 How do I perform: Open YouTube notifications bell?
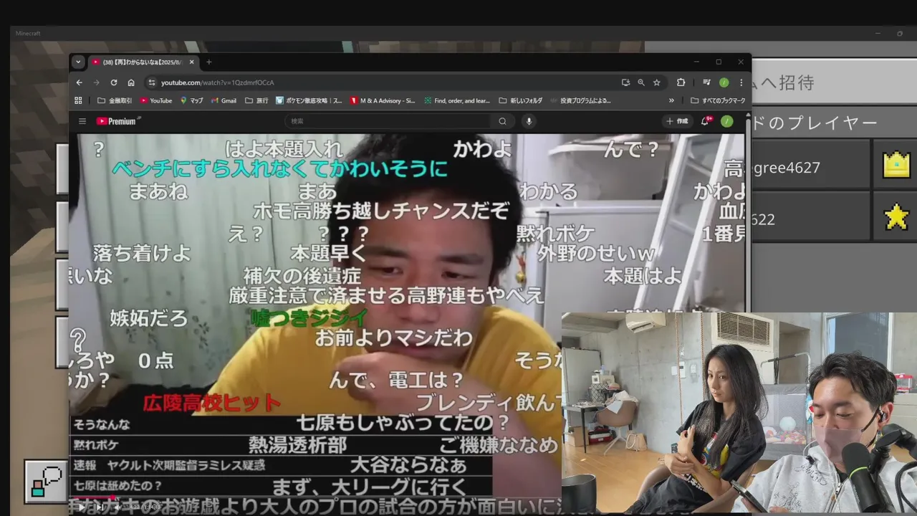click(x=705, y=121)
